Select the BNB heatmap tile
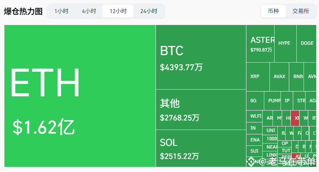Image resolution: width=319 pixels, height=172 pixels. click(296, 77)
